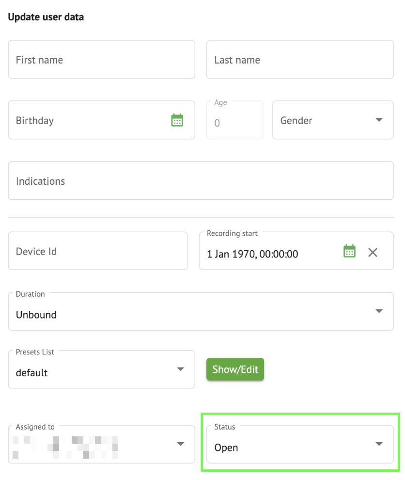Click into the Birthday text field
405x480 pixels.
click(x=87, y=120)
